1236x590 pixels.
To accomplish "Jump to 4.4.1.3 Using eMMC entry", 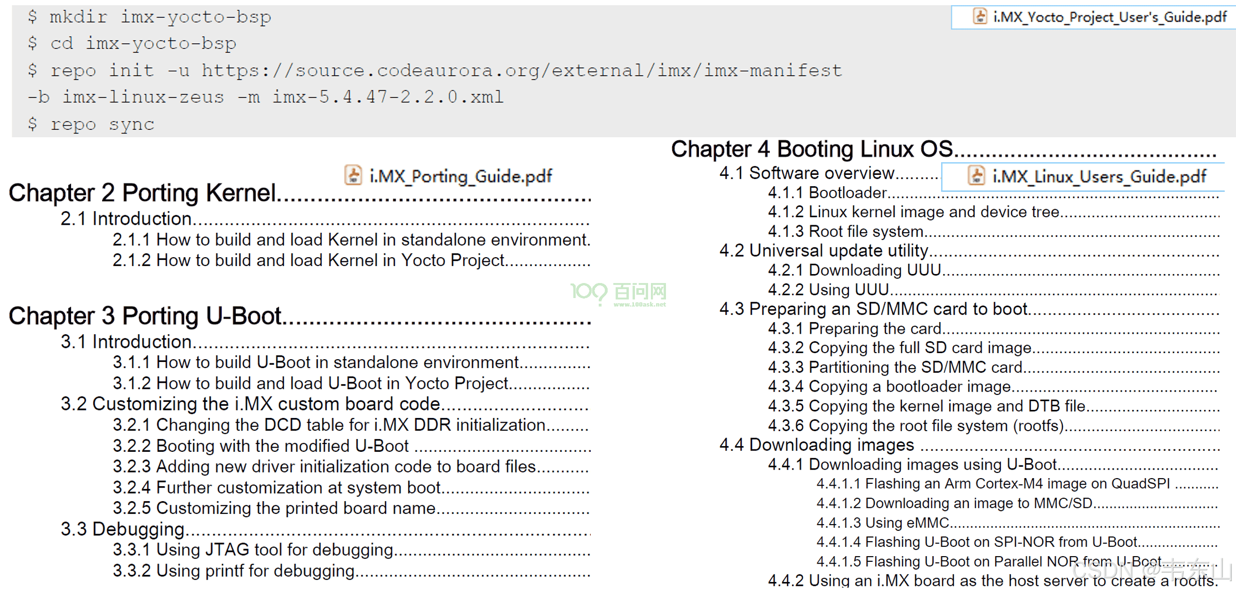I will pos(883,523).
